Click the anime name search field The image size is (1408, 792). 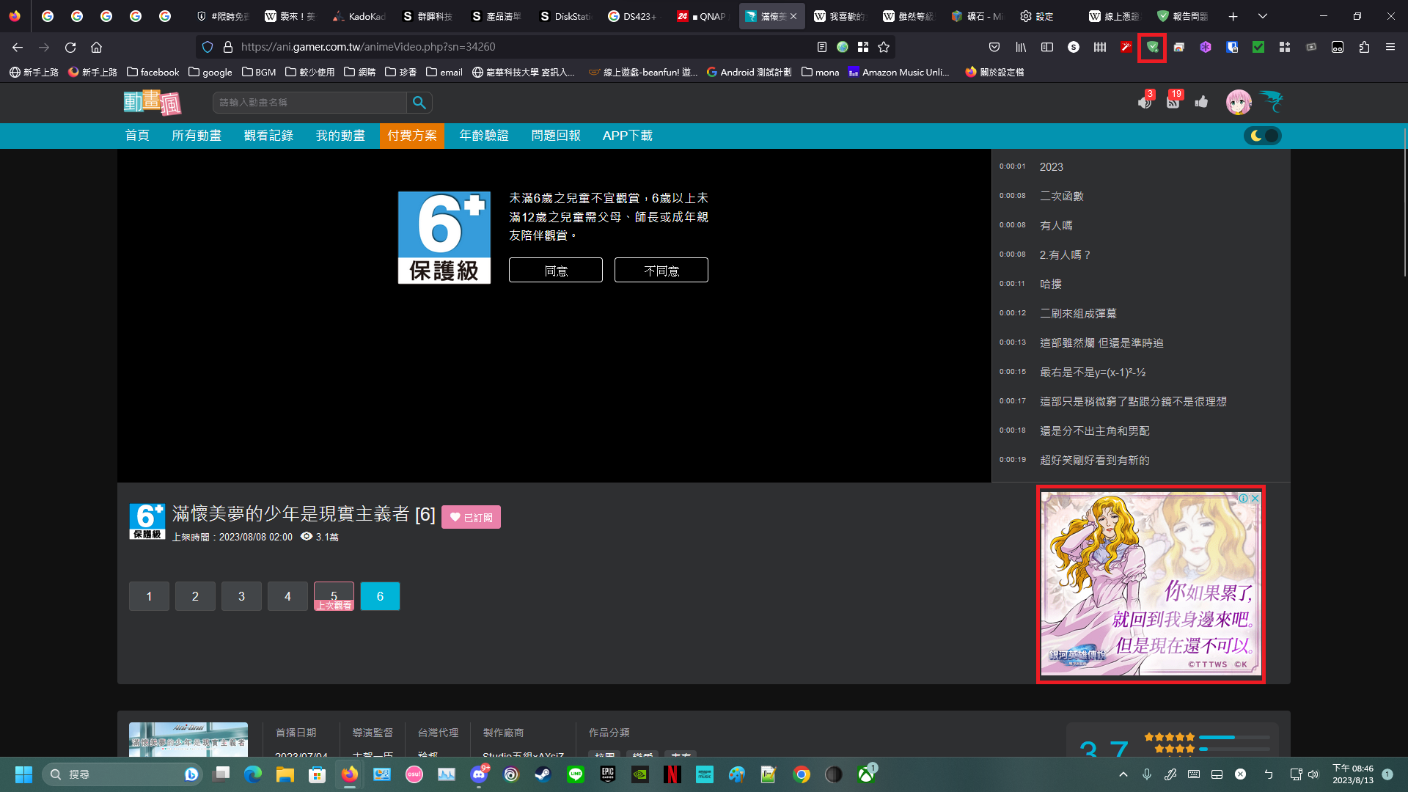pyautogui.click(x=309, y=103)
